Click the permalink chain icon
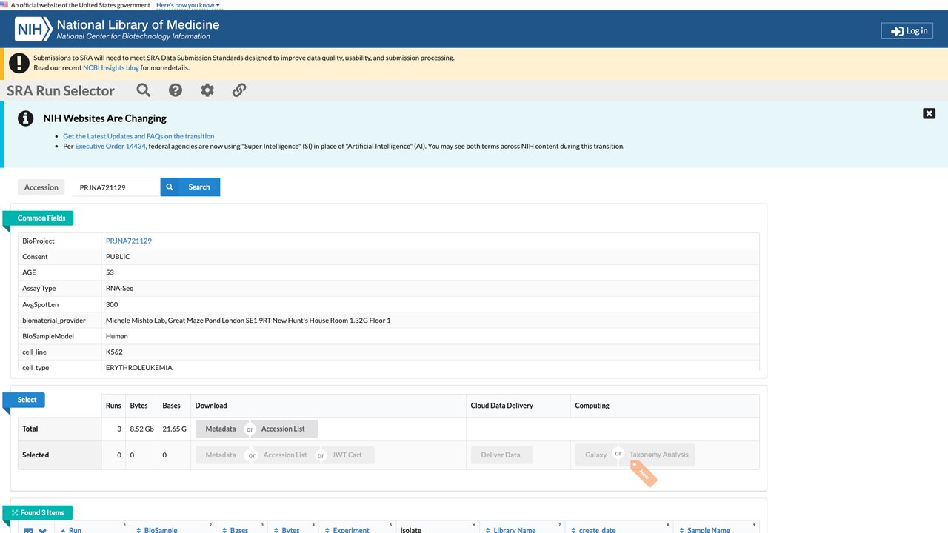Screen dimensions: 948x533 click(x=239, y=90)
